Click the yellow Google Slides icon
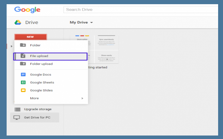The image size is (223, 139). pos(23,90)
